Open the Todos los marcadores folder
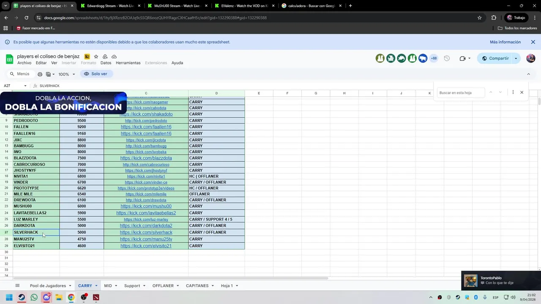This screenshot has height=304, width=541. tap(517, 28)
